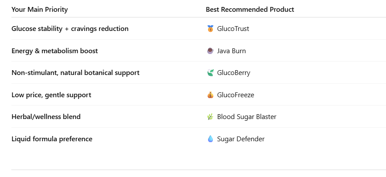Click the "Liquid formula preference" row label
The height and width of the screenshot is (177, 386).
(52, 139)
